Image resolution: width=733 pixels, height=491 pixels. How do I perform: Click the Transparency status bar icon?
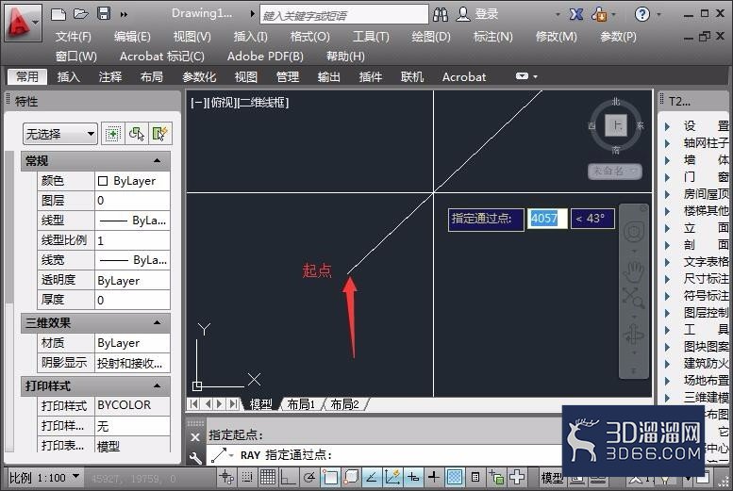pyautogui.click(x=454, y=477)
